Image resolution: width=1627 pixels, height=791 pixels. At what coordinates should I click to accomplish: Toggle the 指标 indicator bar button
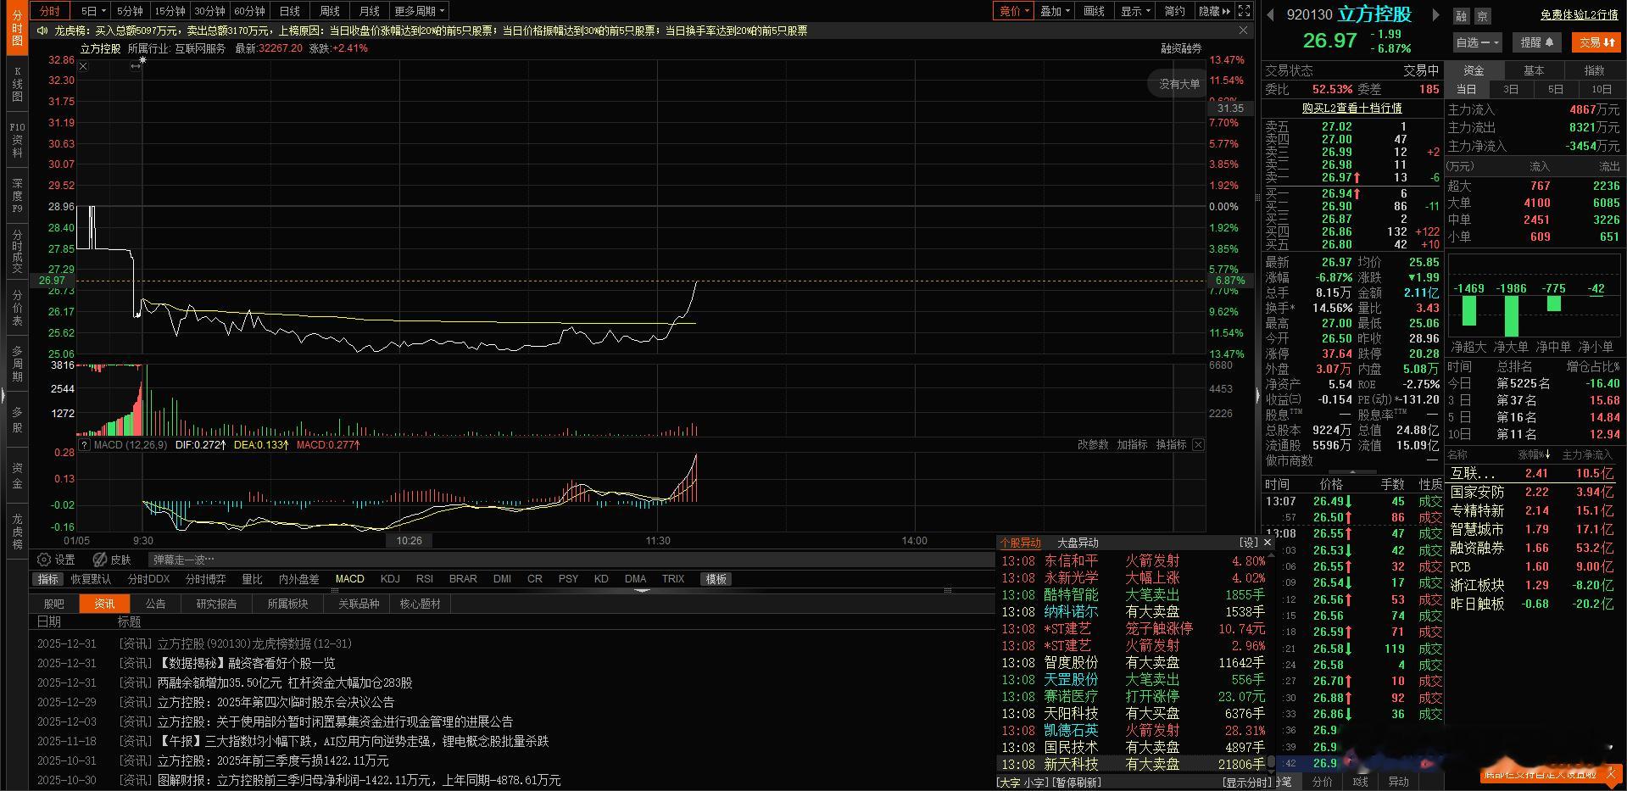coord(48,579)
